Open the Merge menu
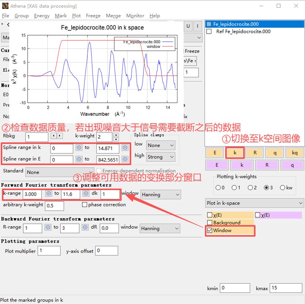This screenshot has width=305, height=304. coord(113,16)
